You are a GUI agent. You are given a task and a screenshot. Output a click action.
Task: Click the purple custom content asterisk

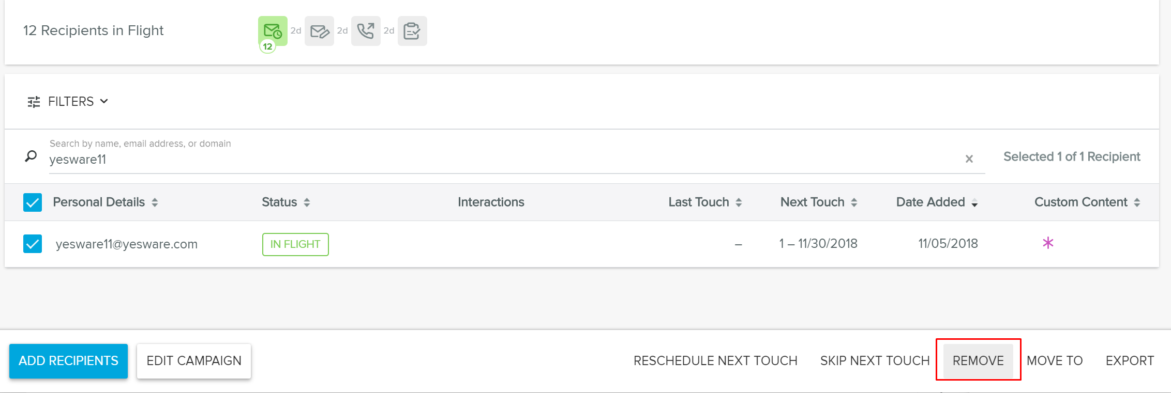[x=1048, y=243]
